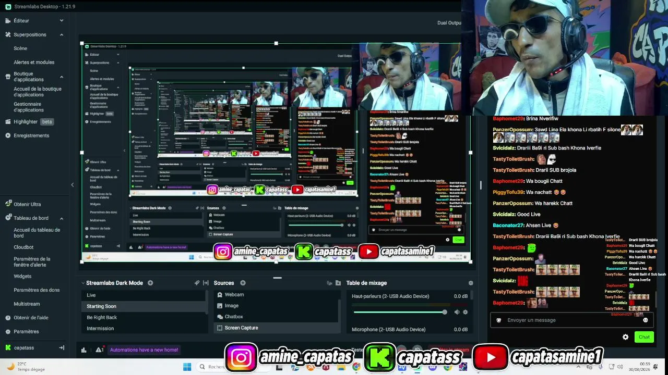The width and height of the screenshot is (668, 375).
Task: Open the Tableau de bord icon
Action: pos(8,218)
